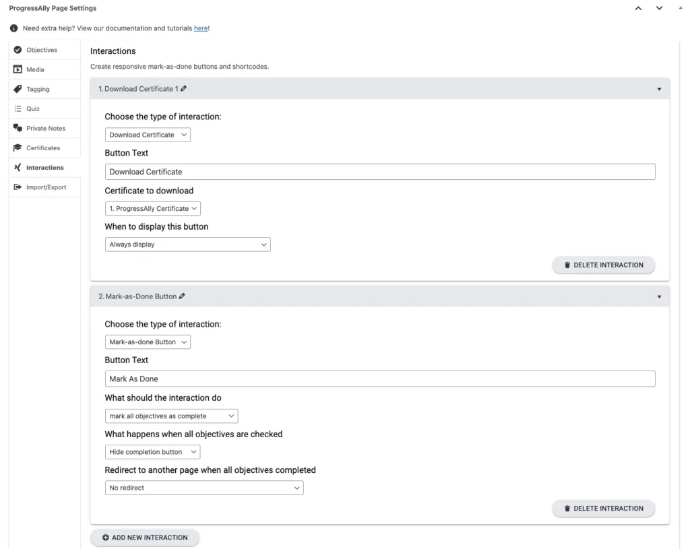Click the Objectives checkmark icon in sidebar
Image resolution: width=690 pixels, height=549 pixels.
point(18,50)
